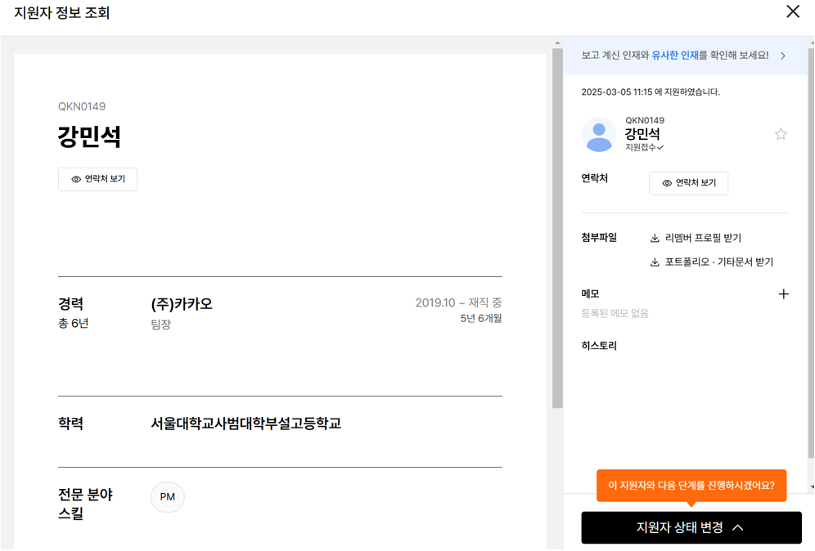Open the 유사한 인재 link
The image size is (815, 551).
coord(674,55)
